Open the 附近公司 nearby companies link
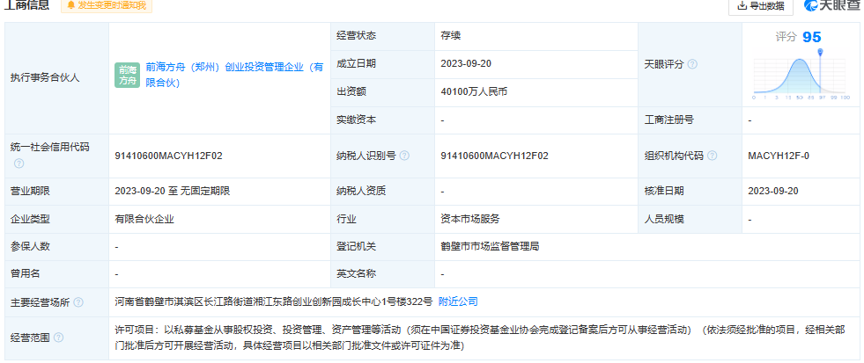Screen dimensions: 864x363 pyautogui.click(x=458, y=301)
